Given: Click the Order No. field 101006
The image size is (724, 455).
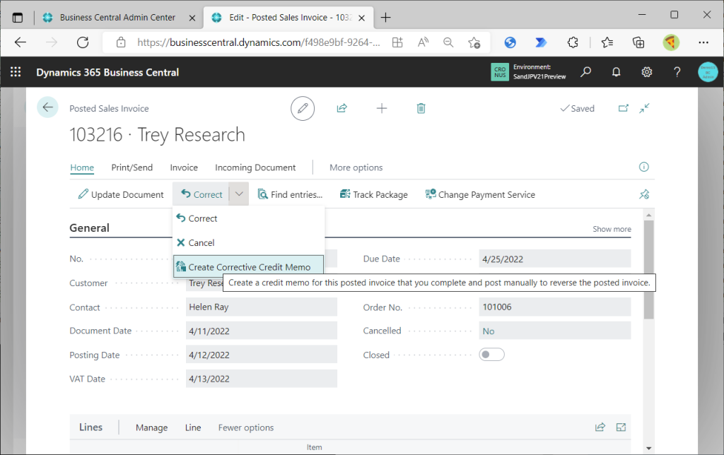Looking at the screenshot, I should pos(555,307).
